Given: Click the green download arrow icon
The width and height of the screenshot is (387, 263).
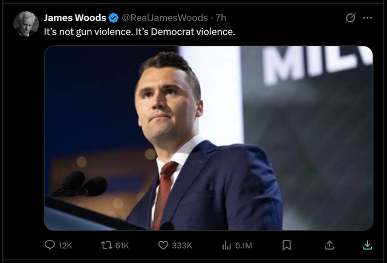Looking at the screenshot, I should coord(367,245).
